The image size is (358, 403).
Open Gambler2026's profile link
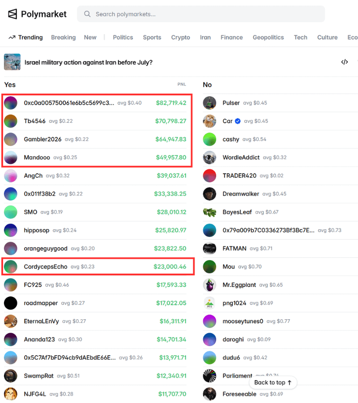click(x=43, y=139)
